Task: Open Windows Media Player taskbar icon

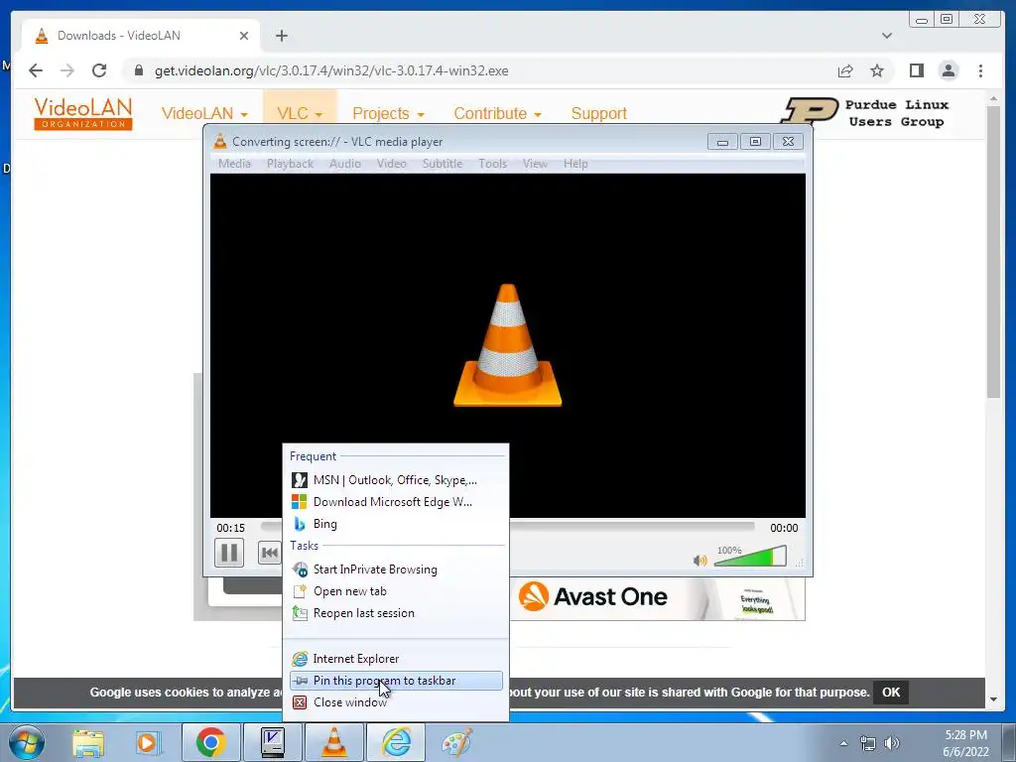Action: click(147, 742)
